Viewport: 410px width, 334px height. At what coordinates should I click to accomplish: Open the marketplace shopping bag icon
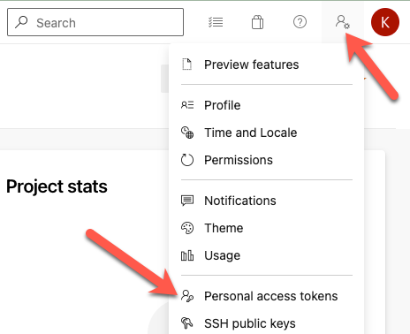(x=257, y=22)
